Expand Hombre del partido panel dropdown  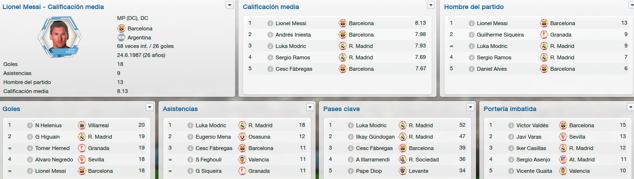(x=632, y=5)
